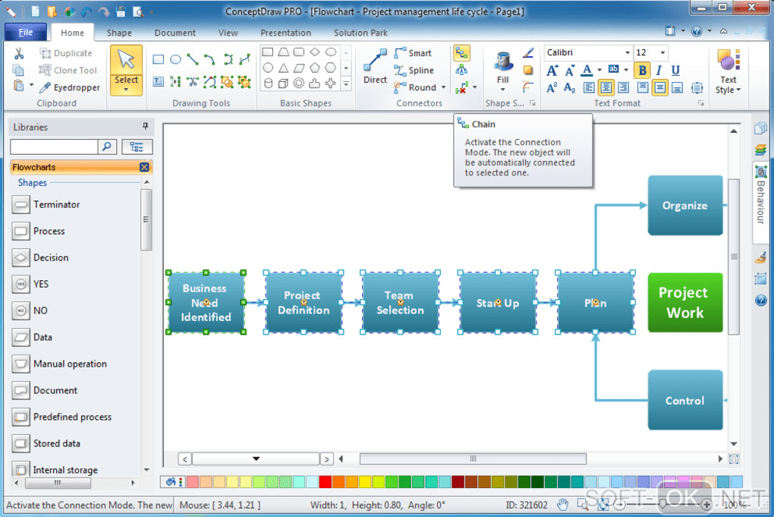Select the rectangle drawing tool

coord(159,60)
